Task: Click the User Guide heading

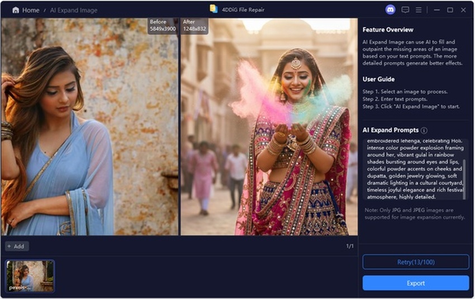Action: point(378,79)
